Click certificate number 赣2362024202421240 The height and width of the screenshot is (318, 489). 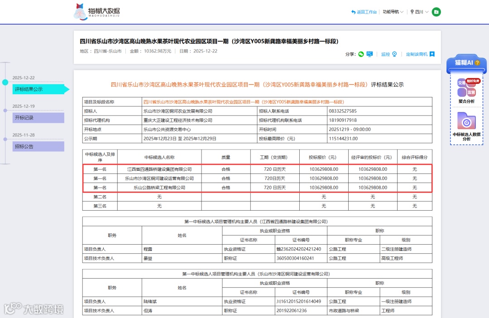(299, 249)
